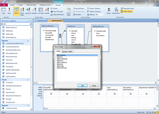The height and width of the screenshot is (114, 159).
Task: Toggle Show checkbox for Description column
Action: tap(131, 94)
